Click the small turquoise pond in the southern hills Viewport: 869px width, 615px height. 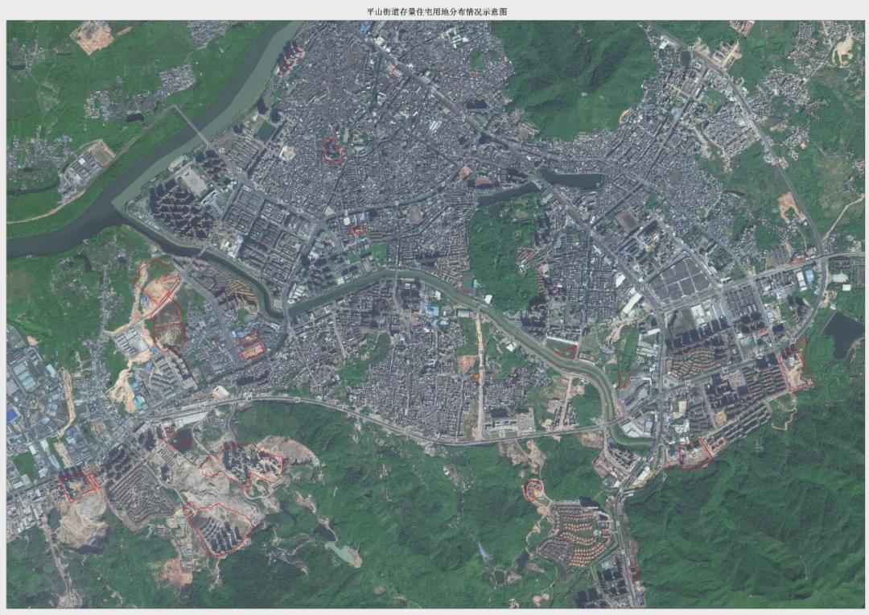click(343, 552)
